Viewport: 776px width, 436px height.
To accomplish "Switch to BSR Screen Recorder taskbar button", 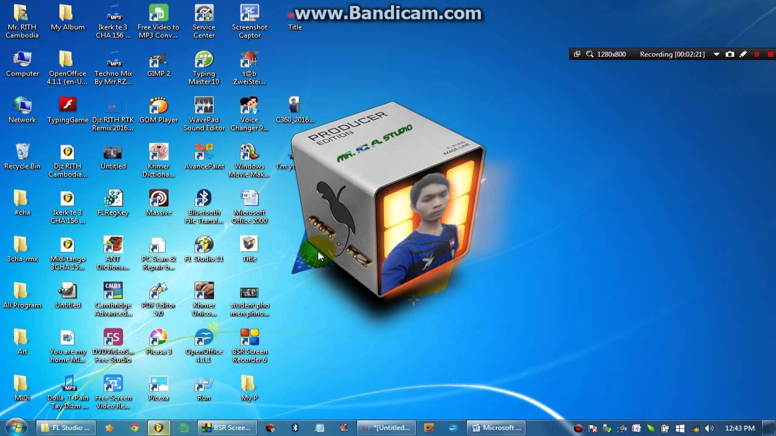I will pyautogui.click(x=227, y=428).
